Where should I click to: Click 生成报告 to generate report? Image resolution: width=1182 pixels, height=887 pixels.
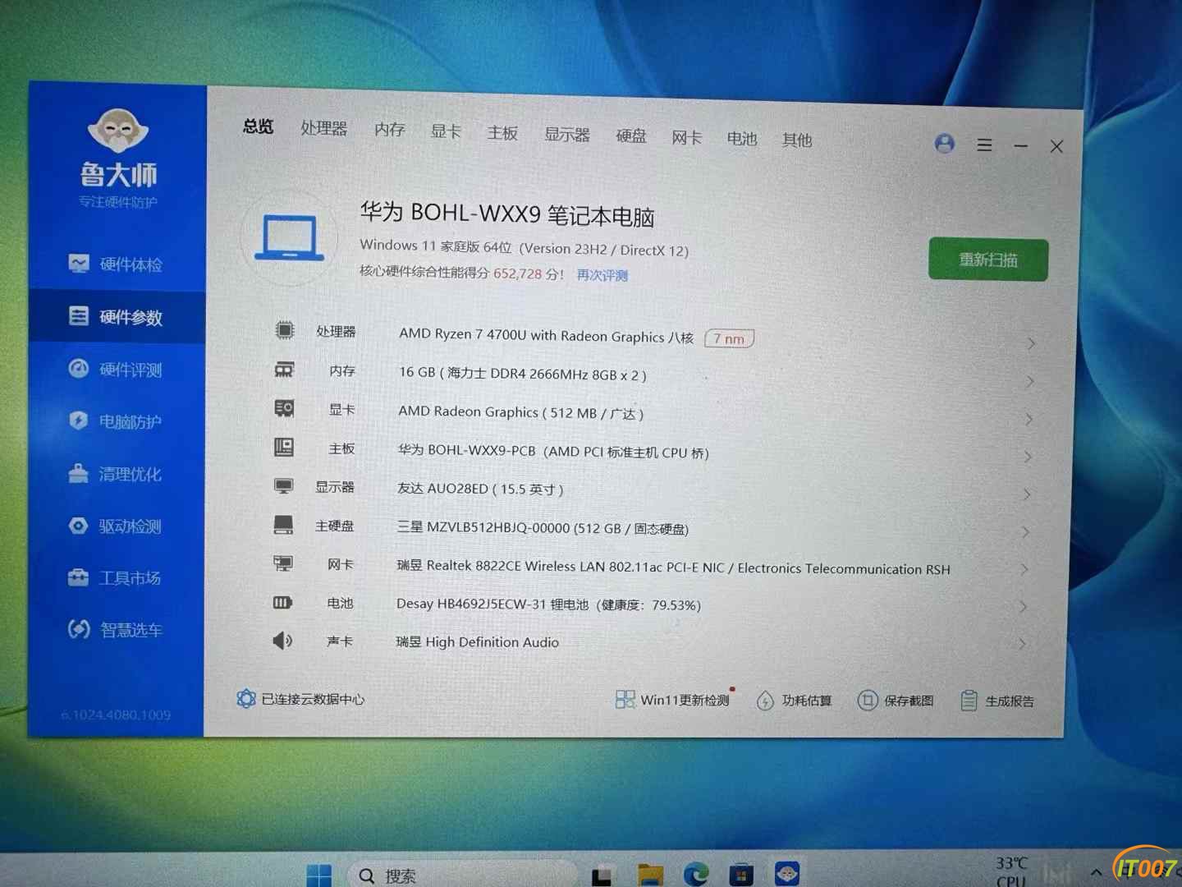[x=997, y=701]
